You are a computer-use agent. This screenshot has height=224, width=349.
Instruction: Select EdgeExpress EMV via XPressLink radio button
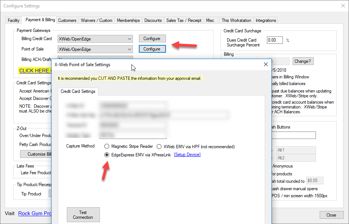click(107, 155)
